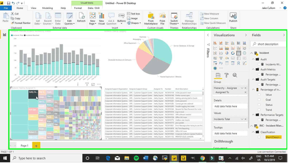
Task: Switch to Report view in the left sidebar
Action: coord(4,35)
